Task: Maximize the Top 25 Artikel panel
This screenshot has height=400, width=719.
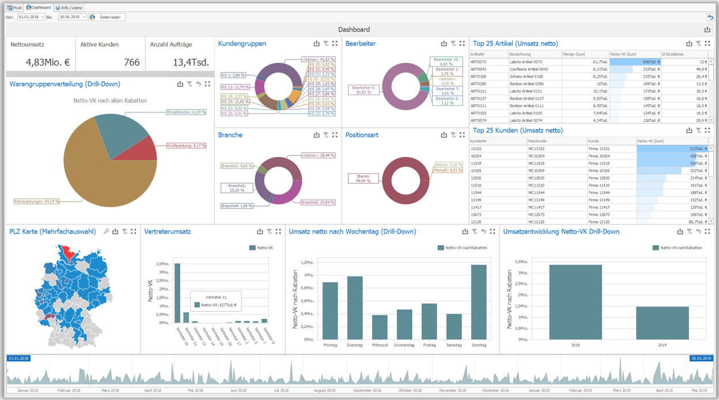Action: (x=707, y=44)
